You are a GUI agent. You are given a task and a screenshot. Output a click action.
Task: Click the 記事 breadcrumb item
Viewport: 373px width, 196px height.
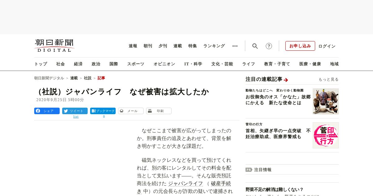101,78
